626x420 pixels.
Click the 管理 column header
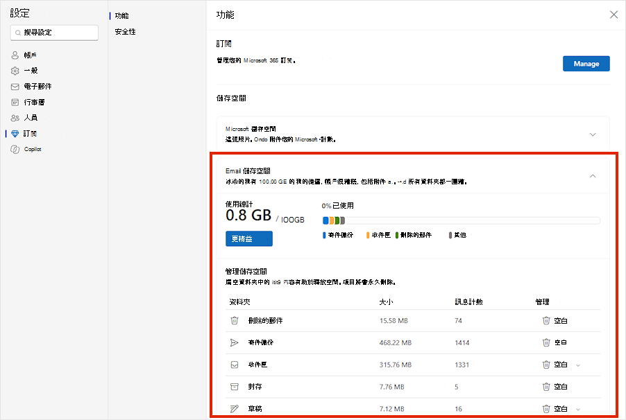tap(542, 302)
